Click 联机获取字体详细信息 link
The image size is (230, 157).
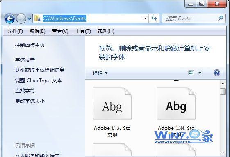coord(40,70)
